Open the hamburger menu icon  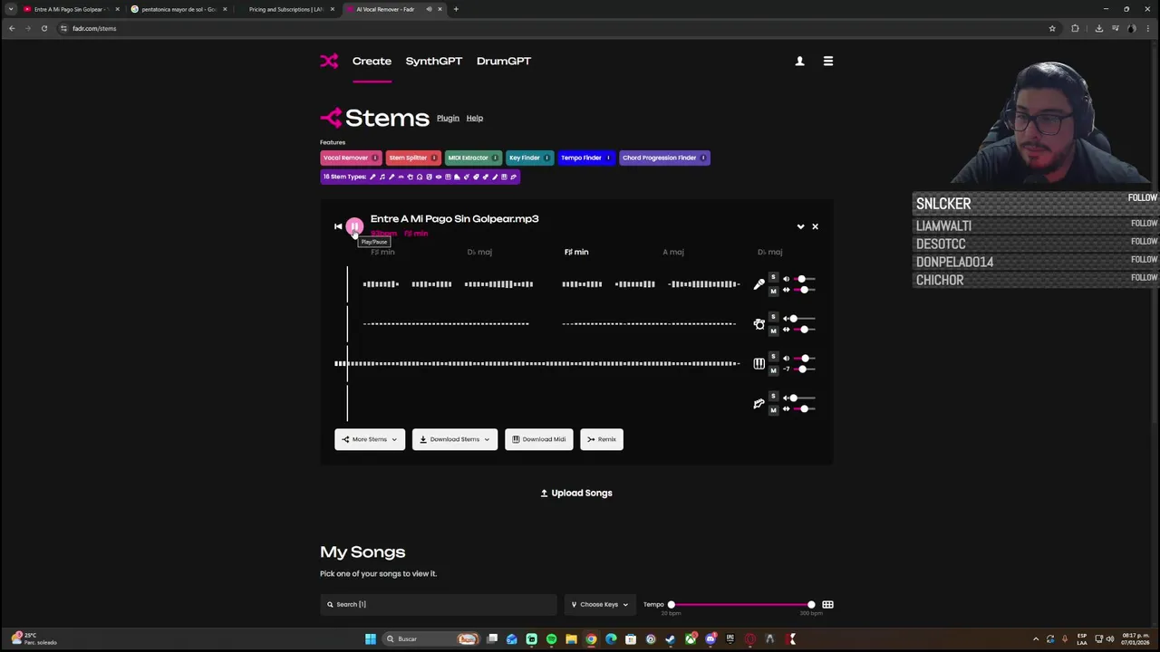[x=827, y=61]
